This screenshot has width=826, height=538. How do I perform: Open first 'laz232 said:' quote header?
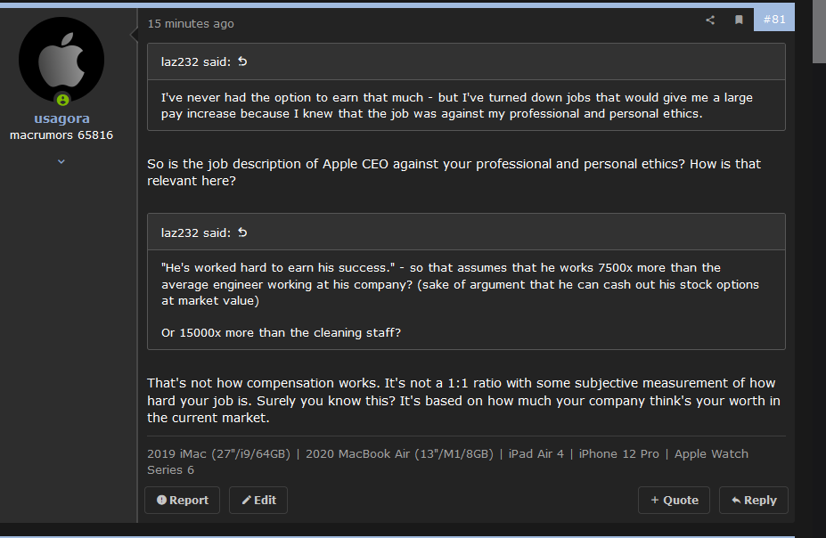coord(195,61)
